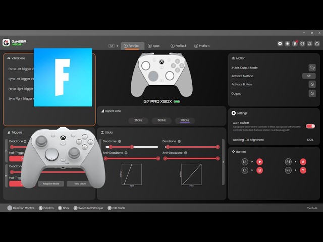Screen dimensions: 323x242
Task: Click the left stick on center controller diagram
Action: 146,66
